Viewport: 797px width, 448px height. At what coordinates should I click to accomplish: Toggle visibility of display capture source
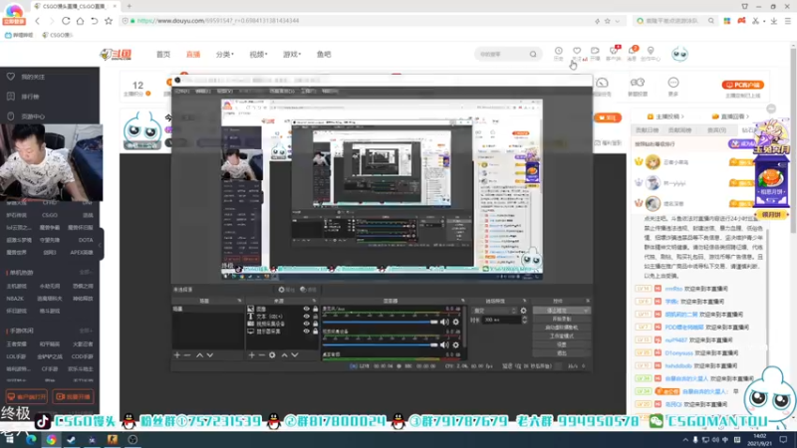pyautogui.click(x=306, y=332)
